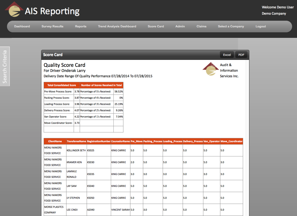This screenshot has height=216, width=297.
Task: Click the Delivery_Process column header
Action: tap(193, 141)
